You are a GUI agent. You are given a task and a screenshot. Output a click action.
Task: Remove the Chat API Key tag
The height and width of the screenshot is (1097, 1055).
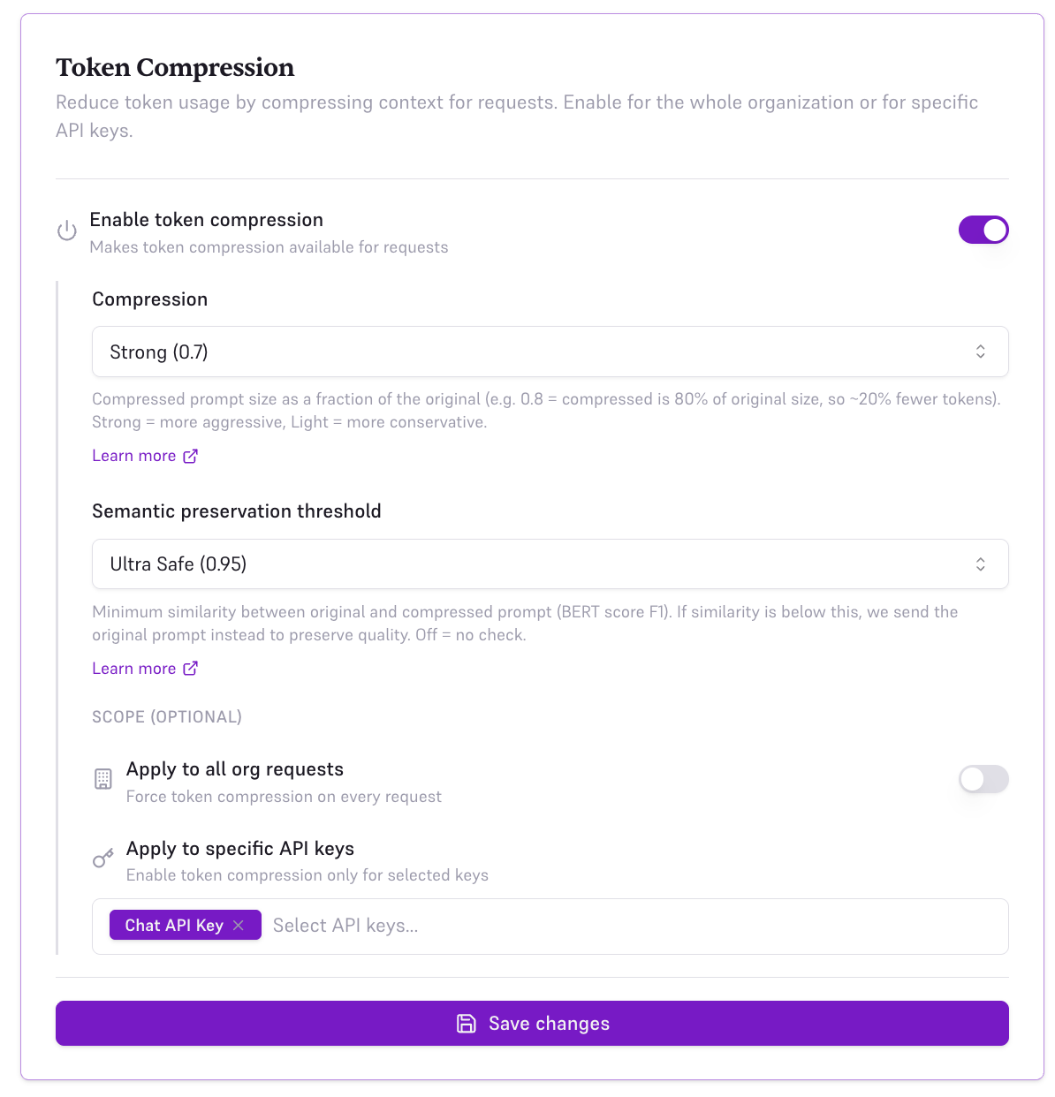(x=239, y=925)
